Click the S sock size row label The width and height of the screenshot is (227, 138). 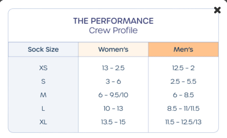(43, 81)
